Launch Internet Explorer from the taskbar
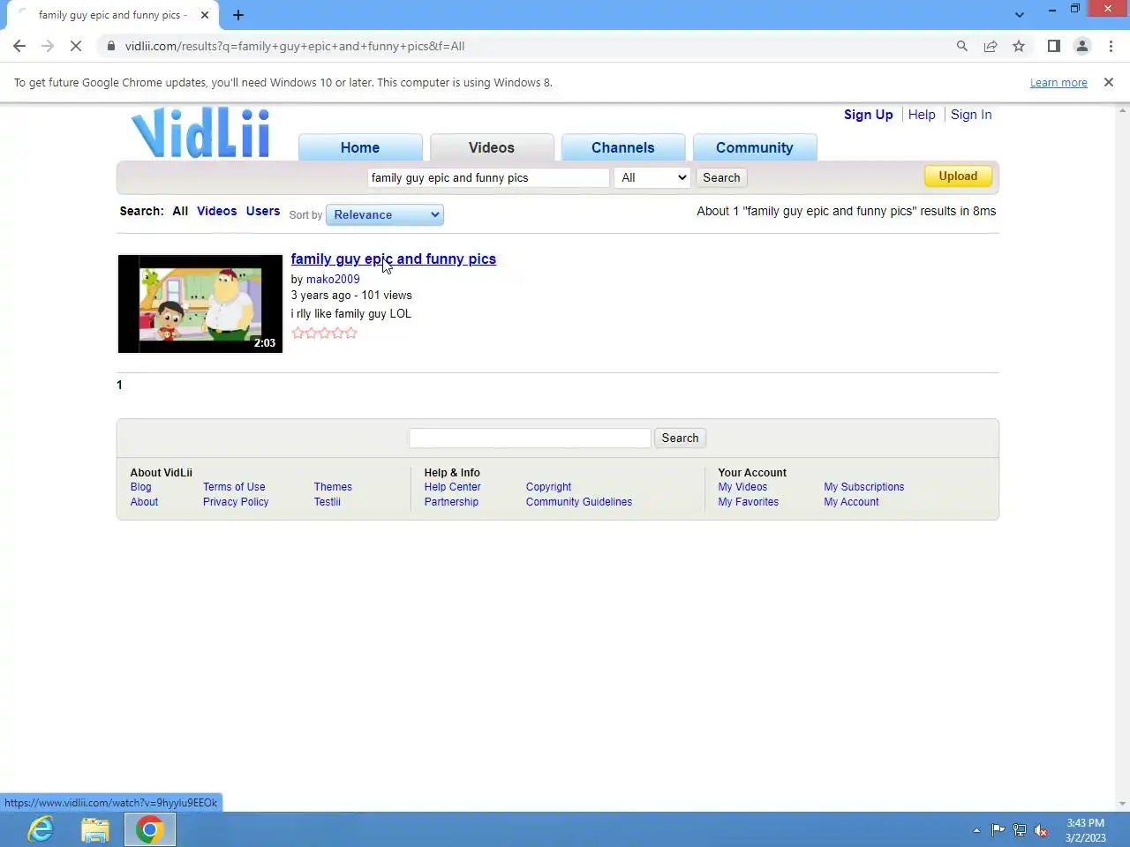This screenshot has height=847, width=1130. pos(41,829)
